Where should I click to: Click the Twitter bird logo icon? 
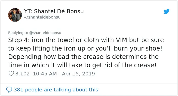pyautogui.click(x=166, y=11)
